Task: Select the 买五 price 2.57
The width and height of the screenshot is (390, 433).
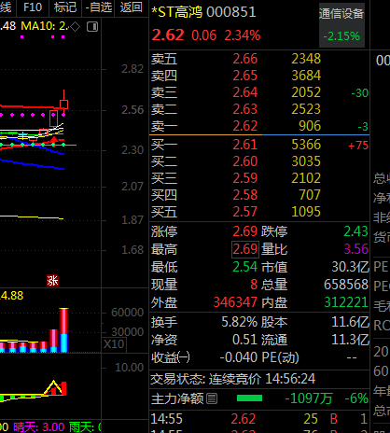Action: pyautogui.click(x=245, y=212)
